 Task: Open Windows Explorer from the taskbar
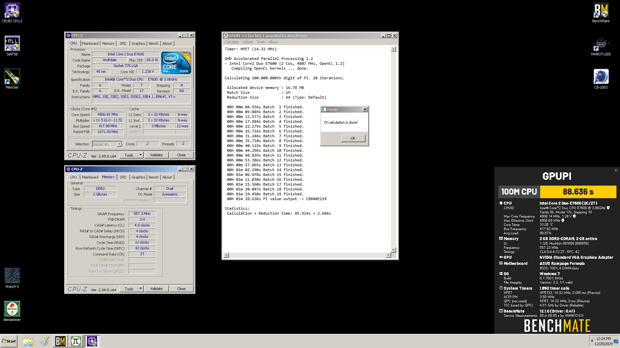pos(28,341)
